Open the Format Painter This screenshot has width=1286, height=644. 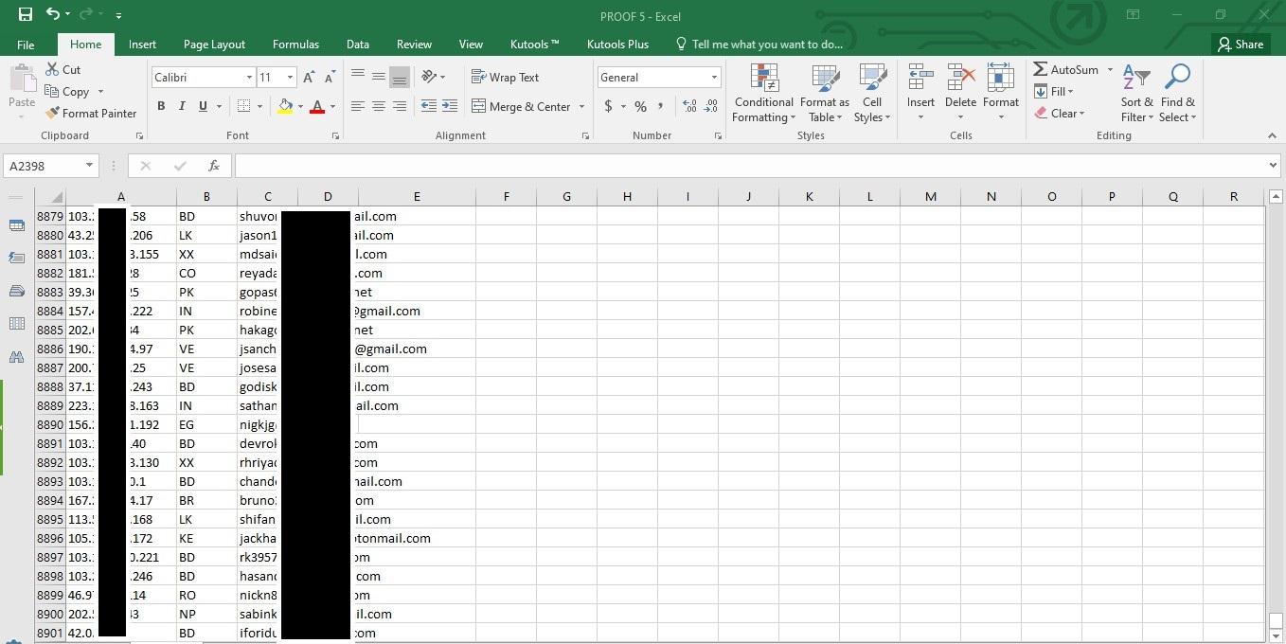91,113
